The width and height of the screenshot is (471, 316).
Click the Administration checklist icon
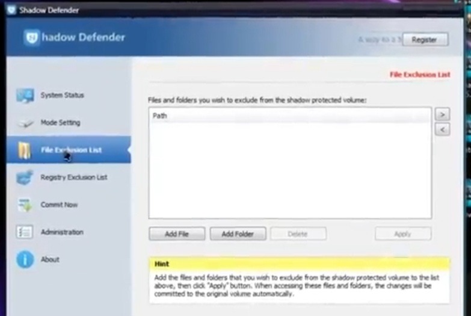coord(25,232)
